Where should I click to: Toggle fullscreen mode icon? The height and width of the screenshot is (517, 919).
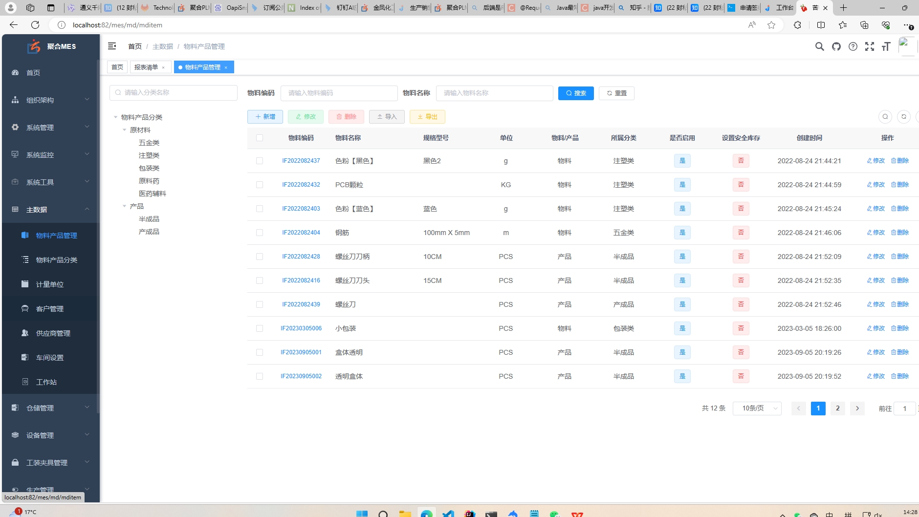[870, 46]
